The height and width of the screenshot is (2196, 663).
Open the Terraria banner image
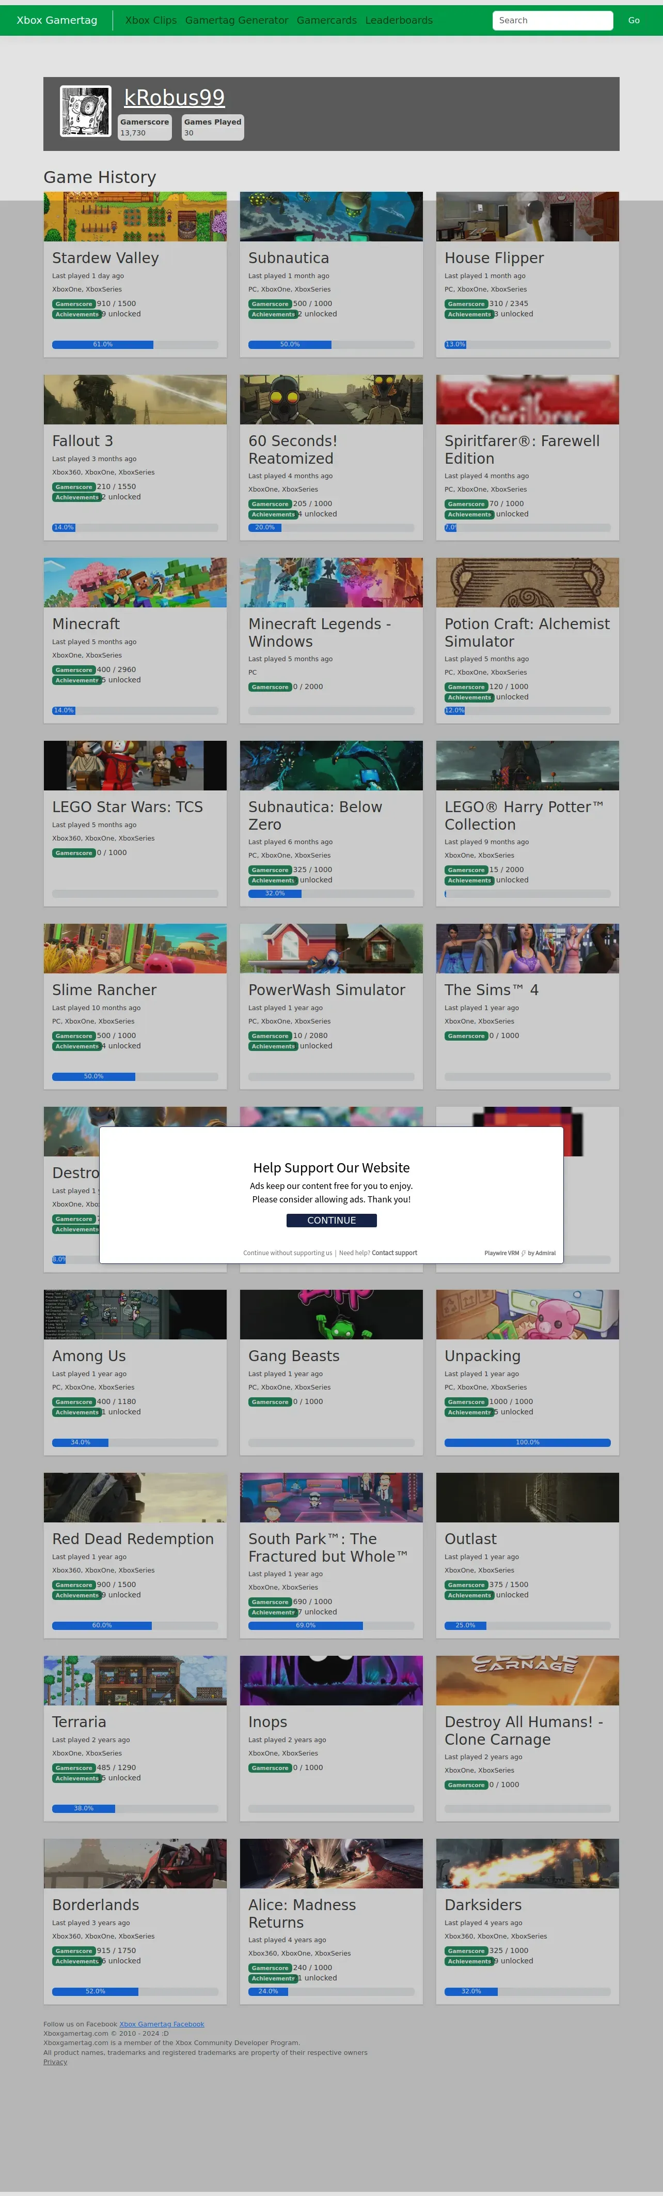(135, 1681)
